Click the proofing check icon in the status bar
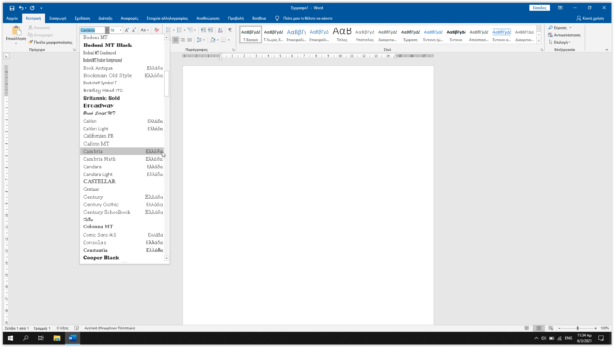 point(76,328)
